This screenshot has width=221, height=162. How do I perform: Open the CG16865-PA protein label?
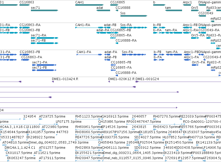coord(121,68)
